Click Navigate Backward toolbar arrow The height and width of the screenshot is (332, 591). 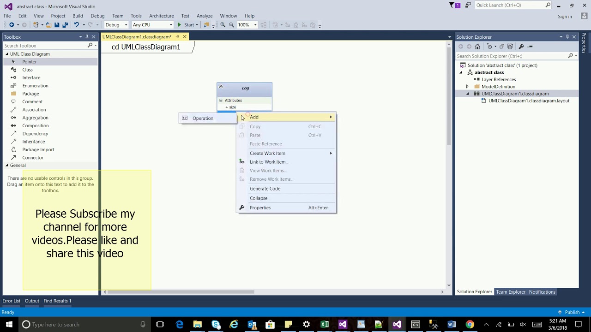(12, 25)
